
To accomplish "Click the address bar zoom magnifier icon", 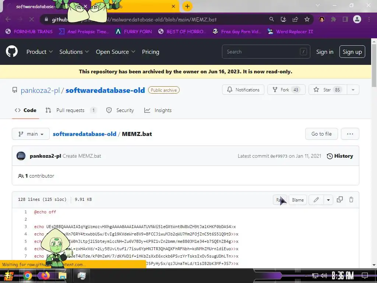I will coord(271,19).
